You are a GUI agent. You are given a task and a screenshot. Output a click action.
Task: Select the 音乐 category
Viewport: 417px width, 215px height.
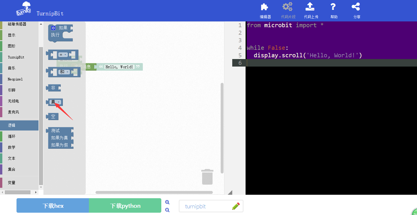pyautogui.click(x=19, y=68)
